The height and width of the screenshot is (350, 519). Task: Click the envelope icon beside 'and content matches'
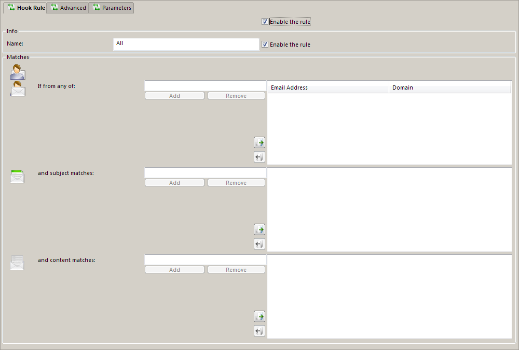pyautogui.click(x=17, y=263)
